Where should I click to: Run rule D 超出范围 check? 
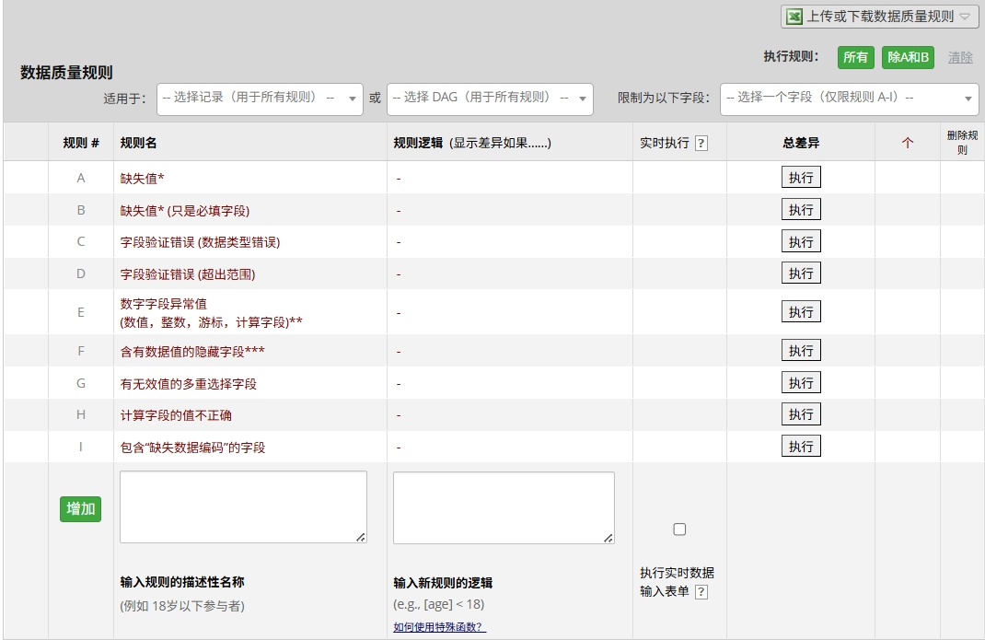pos(801,273)
